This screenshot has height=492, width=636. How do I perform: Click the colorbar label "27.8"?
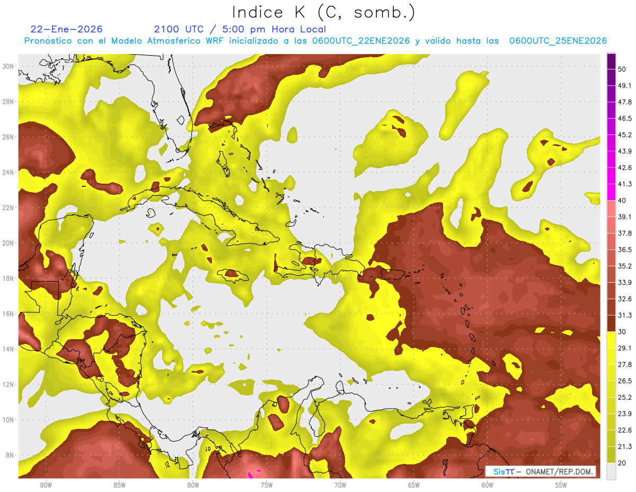[625, 364]
